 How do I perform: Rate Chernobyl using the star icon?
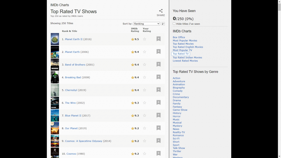click(x=144, y=90)
